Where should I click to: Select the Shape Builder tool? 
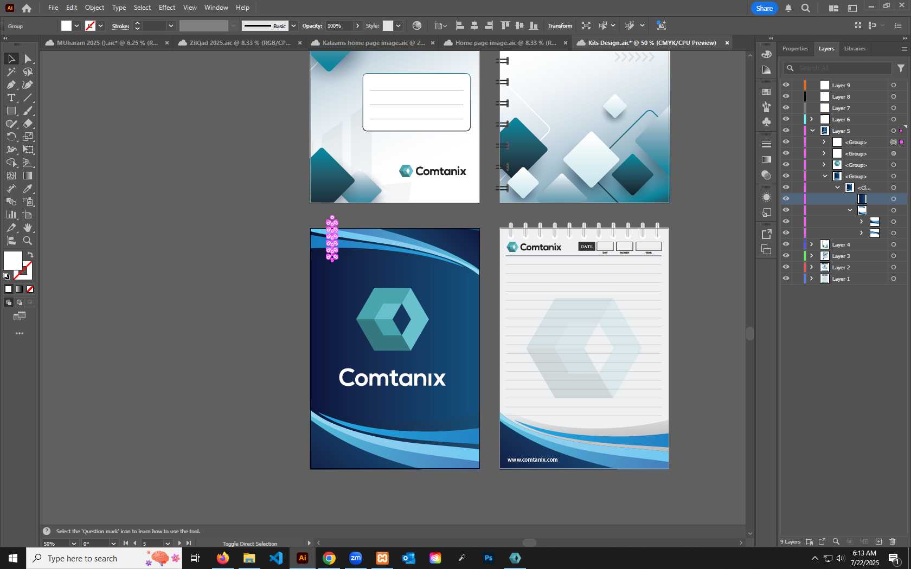[11, 163]
